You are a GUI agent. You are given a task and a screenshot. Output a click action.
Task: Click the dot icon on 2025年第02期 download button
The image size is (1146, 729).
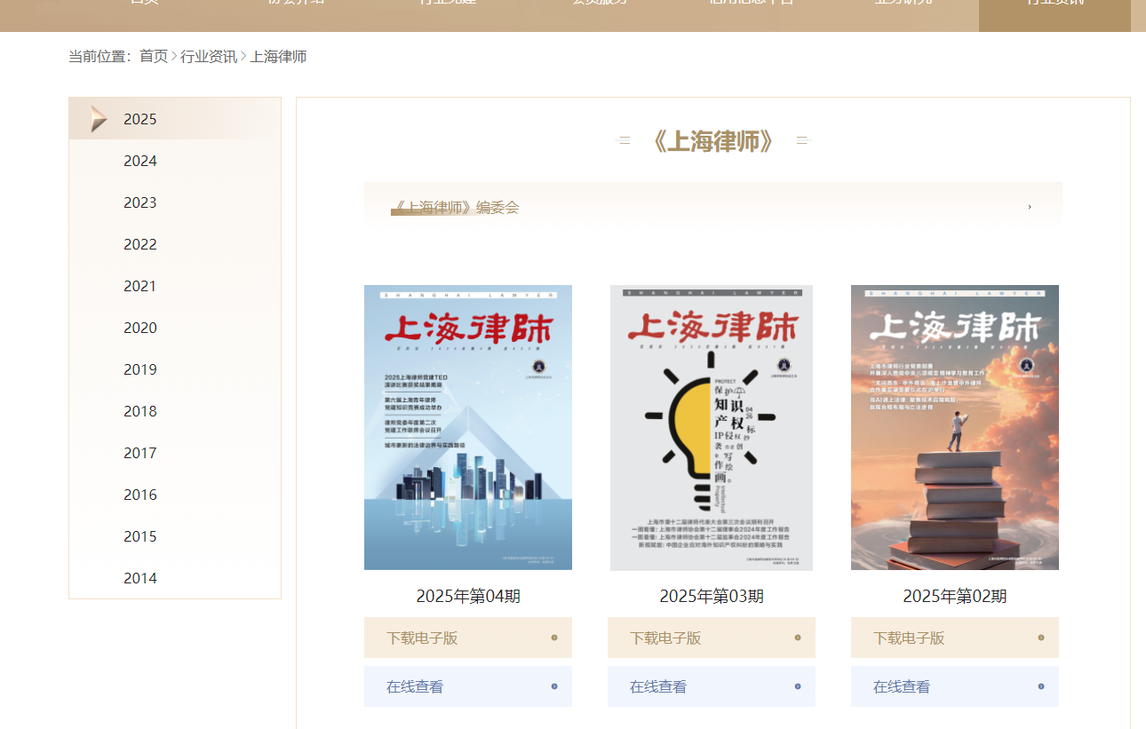pyautogui.click(x=1041, y=638)
